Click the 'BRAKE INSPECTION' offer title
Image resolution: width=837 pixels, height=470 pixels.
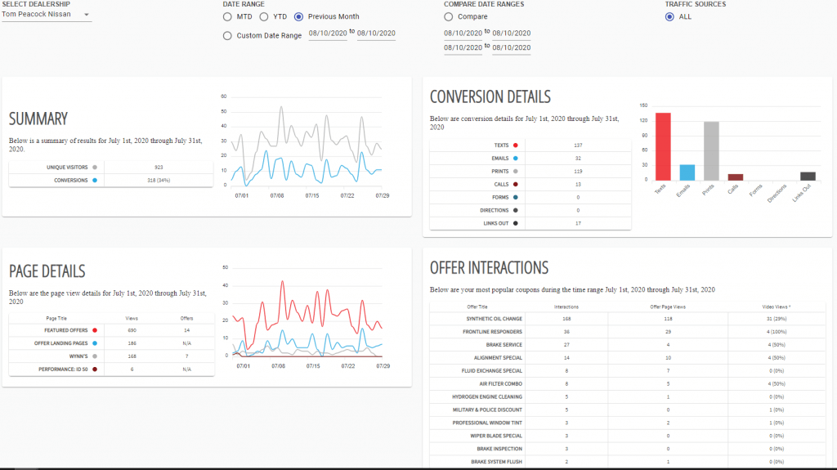tap(499, 450)
